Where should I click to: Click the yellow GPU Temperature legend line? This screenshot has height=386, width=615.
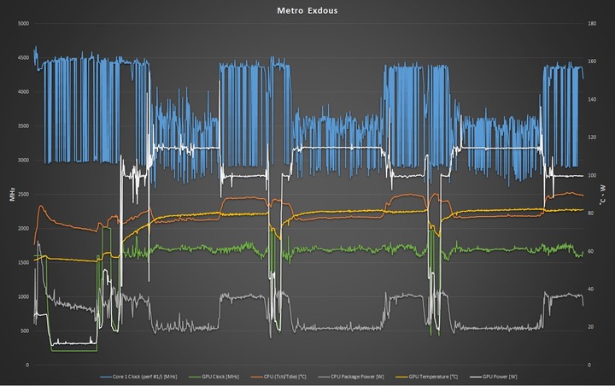(401, 377)
